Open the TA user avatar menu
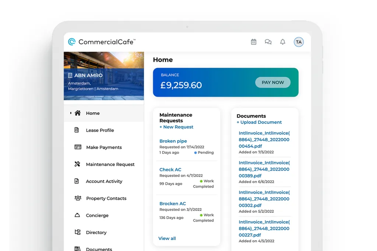Image resolution: width=377 pixels, height=251 pixels. pos(299,42)
